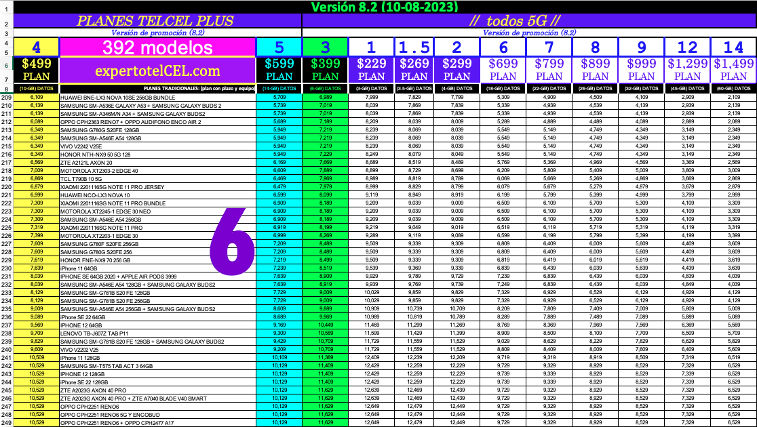Select the 'LENOVO TB-J607Z TAB P11' cell
This screenshot has width=757, height=427.
click(157, 333)
